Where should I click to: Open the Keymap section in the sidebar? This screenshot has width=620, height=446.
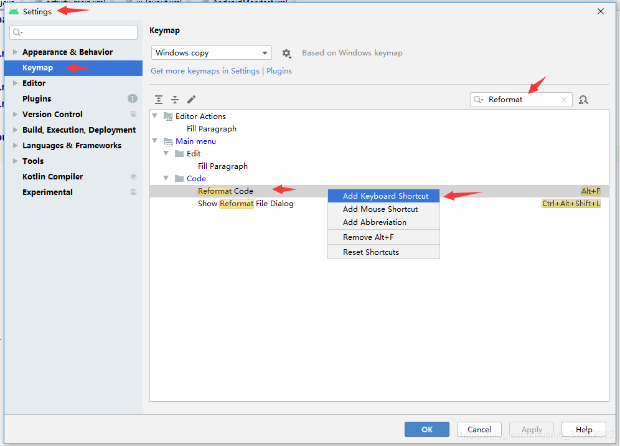pyautogui.click(x=37, y=67)
